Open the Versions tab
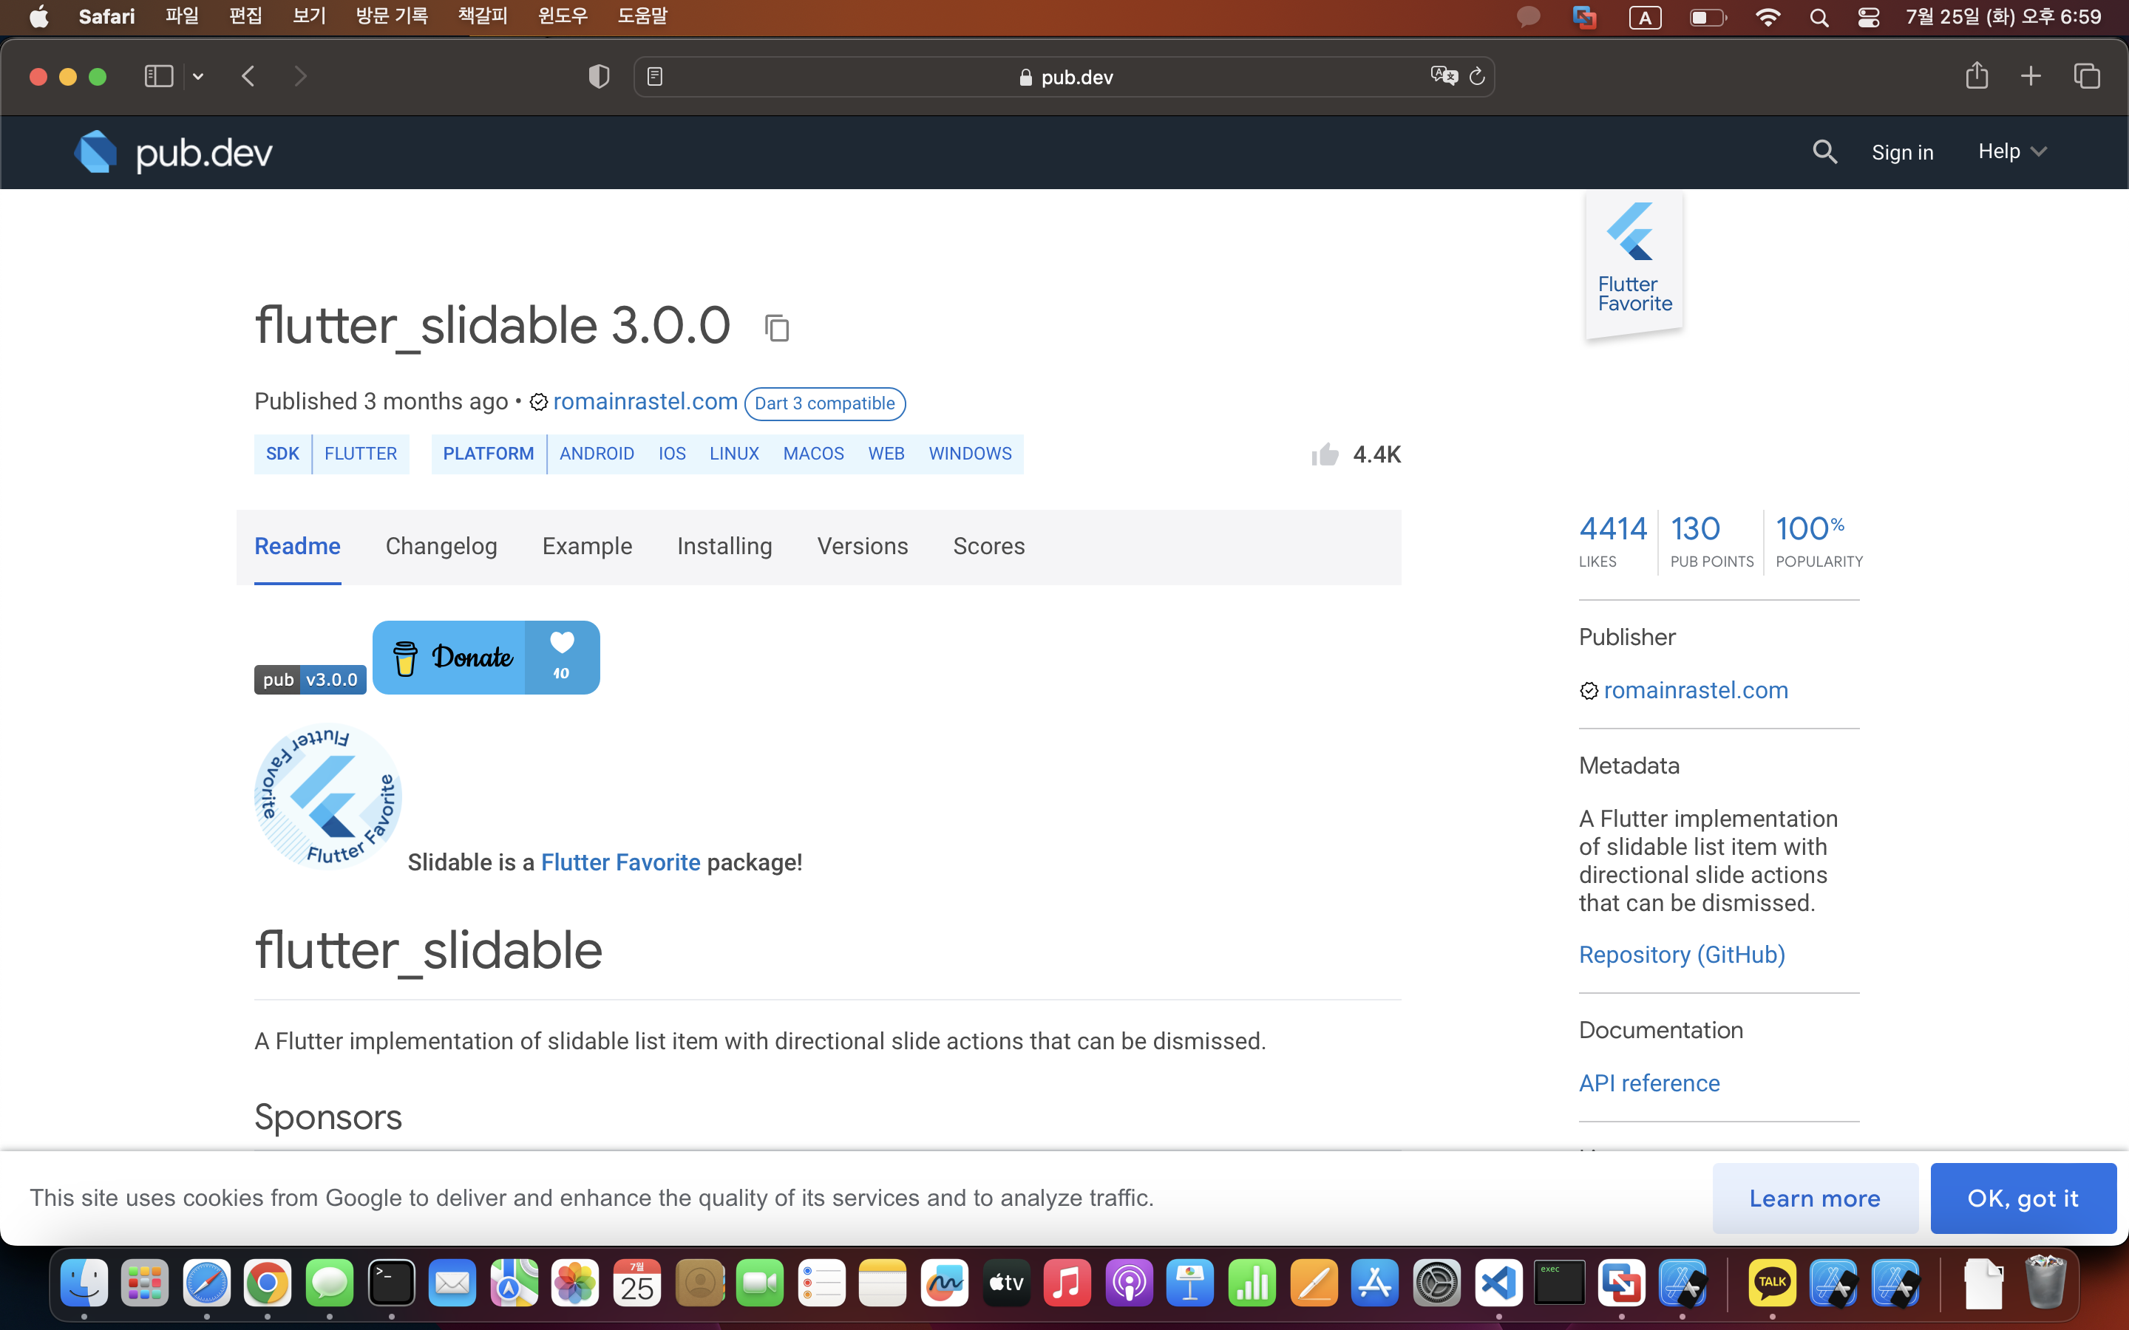The image size is (2129, 1330). (x=862, y=545)
